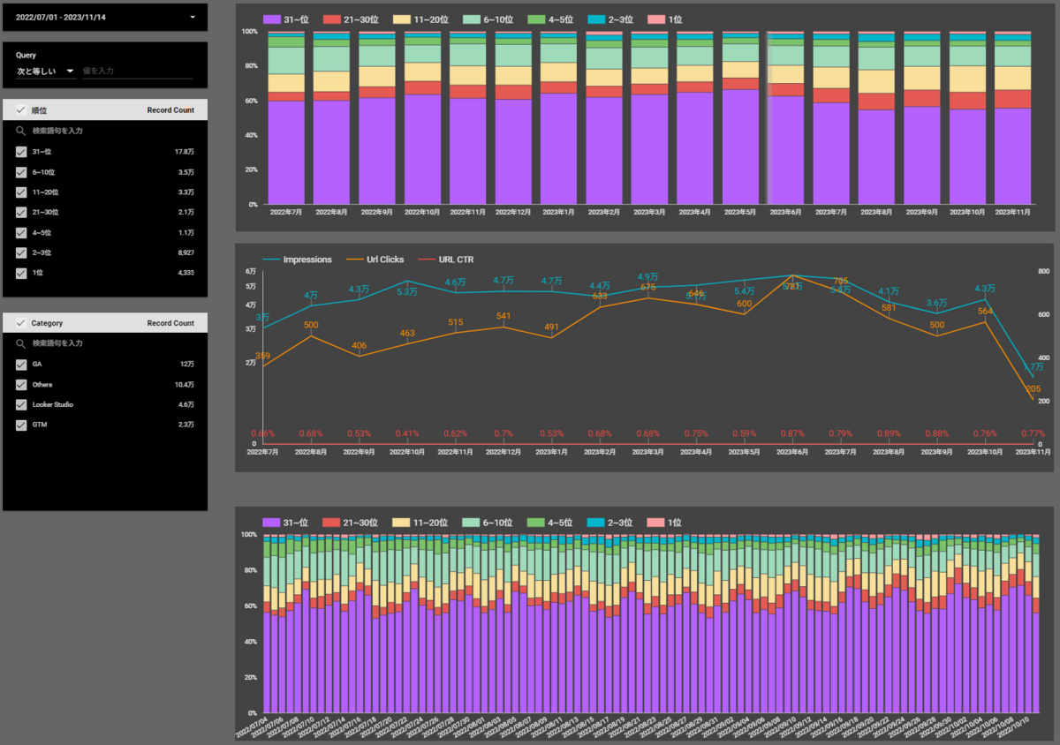Uncheck the 31~位 checkbox
The height and width of the screenshot is (745, 1060).
(21, 152)
